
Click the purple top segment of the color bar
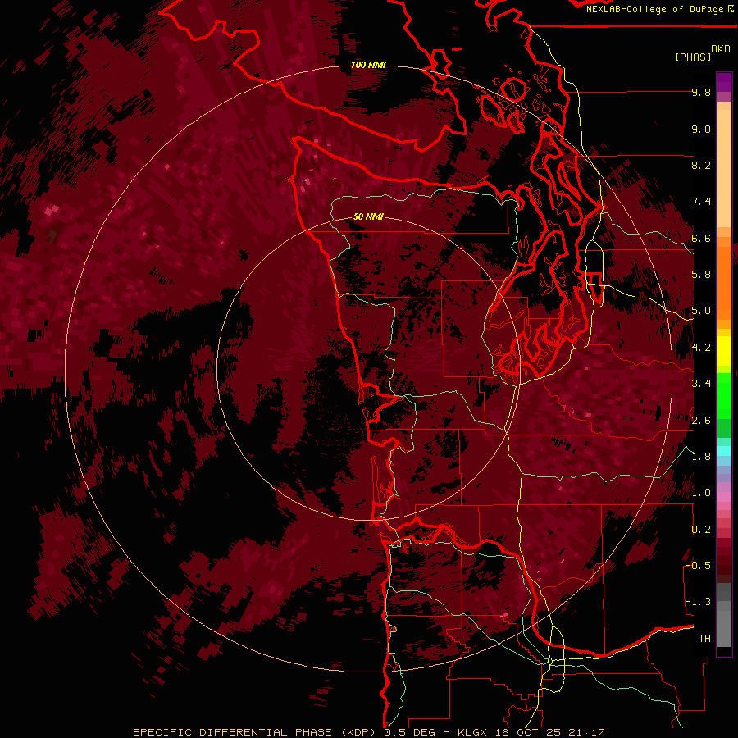point(724,82)
